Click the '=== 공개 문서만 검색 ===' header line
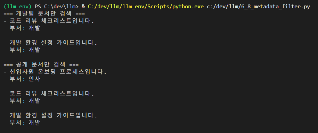 [41, 64]
